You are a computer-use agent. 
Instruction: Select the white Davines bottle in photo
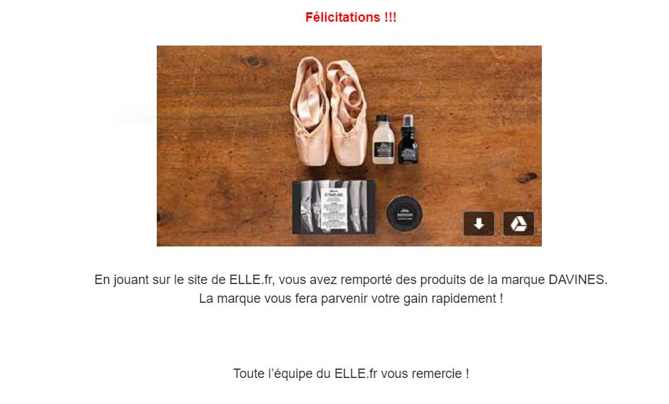(383, 139)
